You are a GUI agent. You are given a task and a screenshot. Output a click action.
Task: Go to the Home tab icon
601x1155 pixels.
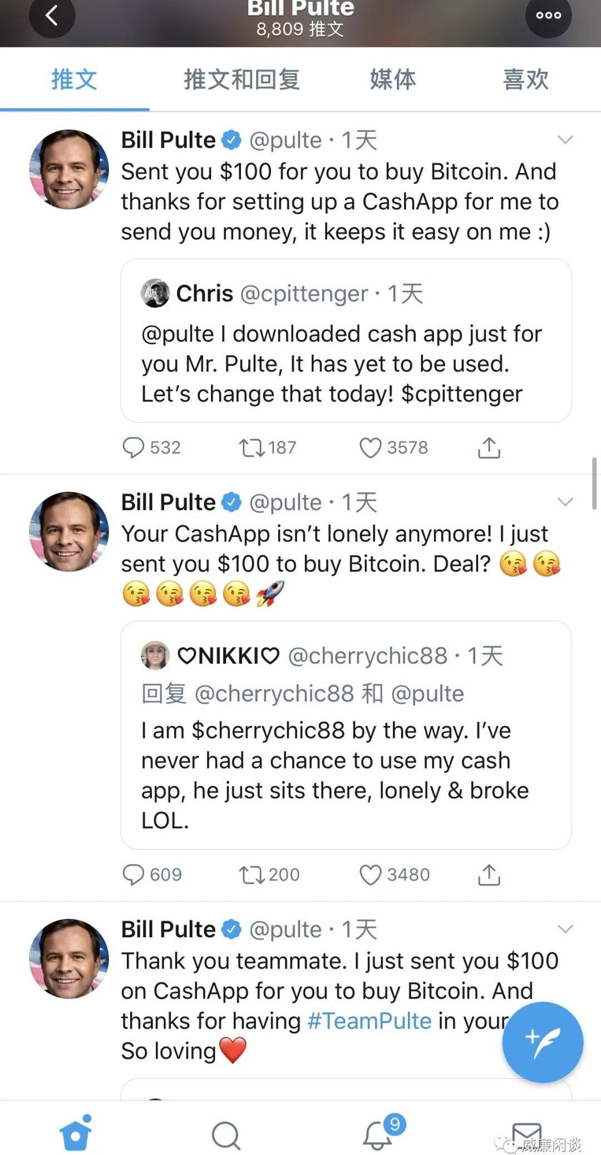(x=76, y=1134)
